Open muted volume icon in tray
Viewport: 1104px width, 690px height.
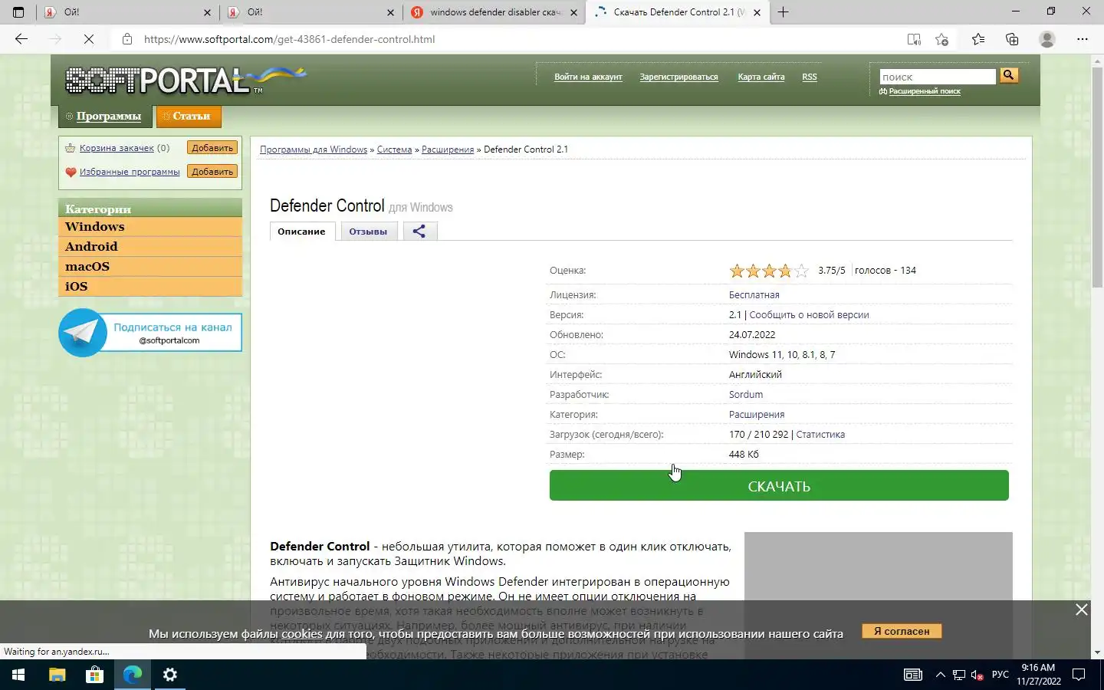point(978,675)
